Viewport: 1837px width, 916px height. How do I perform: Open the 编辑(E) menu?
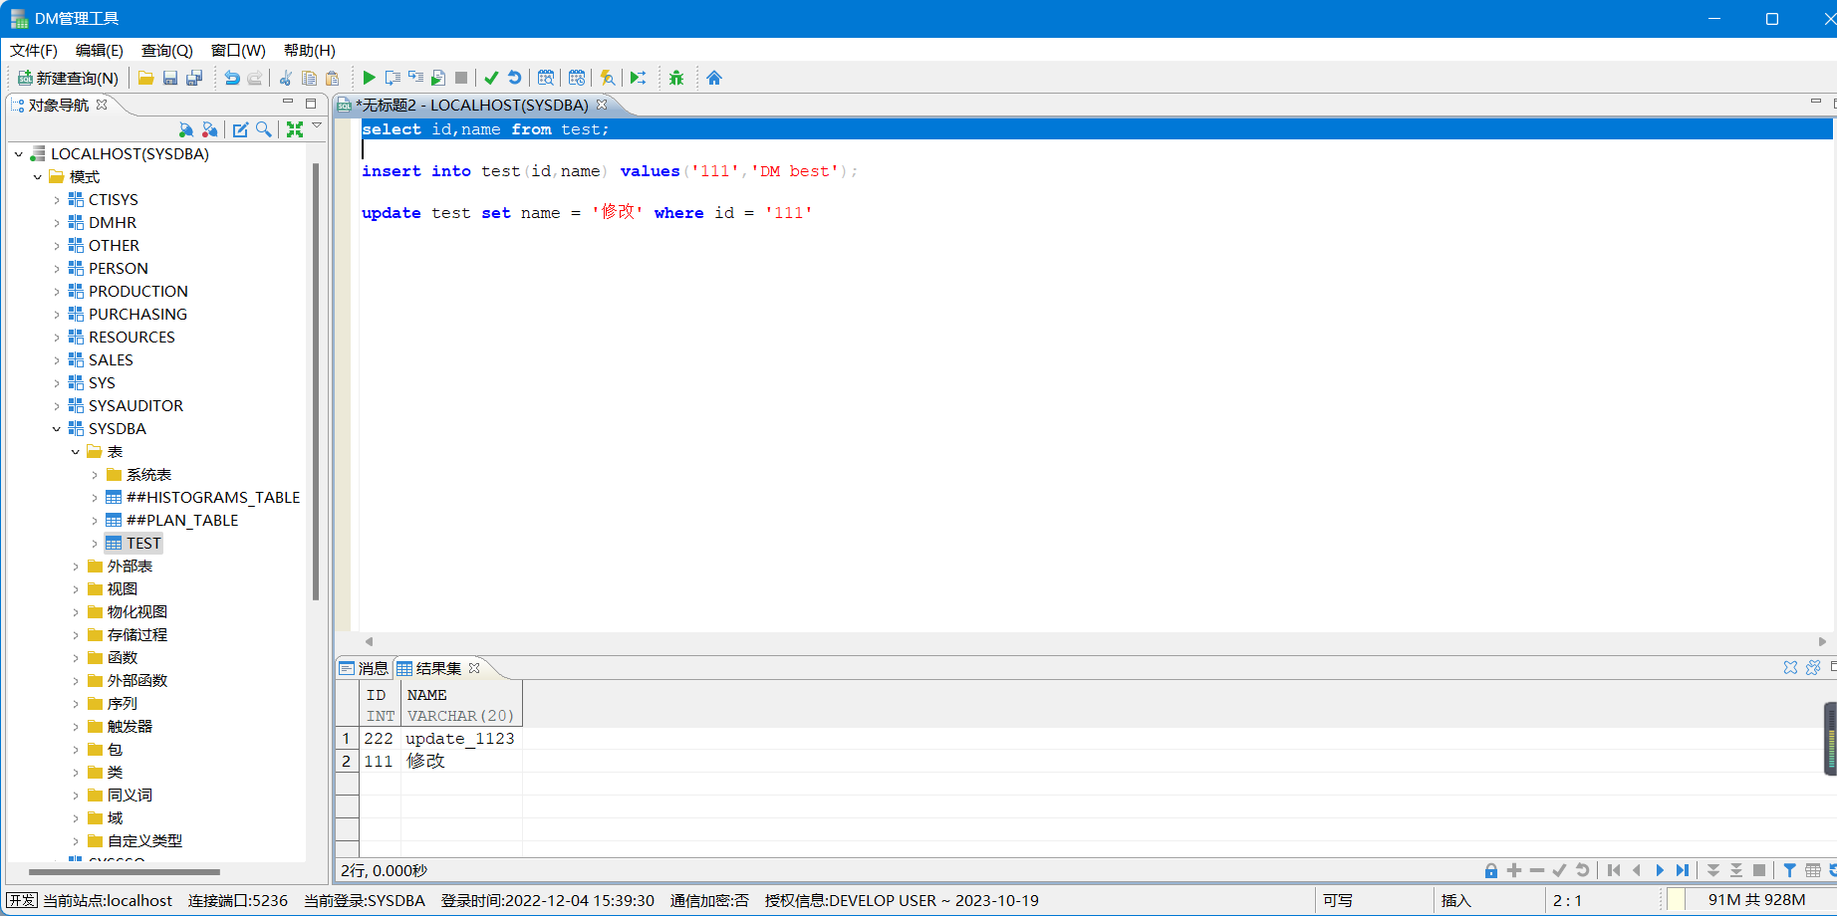(100, 51)
